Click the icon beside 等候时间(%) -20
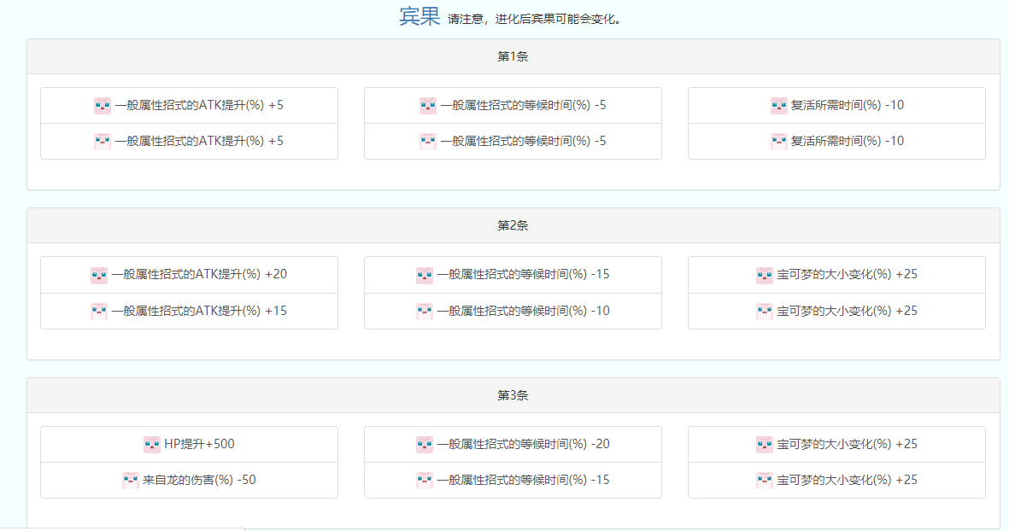1009x531 pixels. [x=425, y=445]
